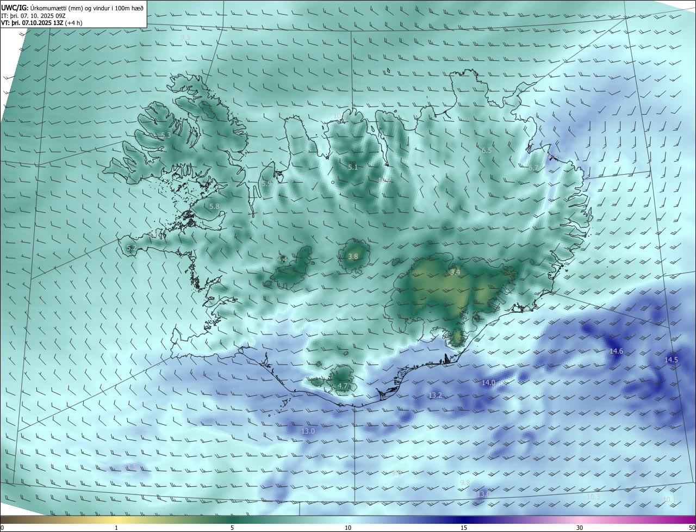Click the 9.5 value north of the Westfjords

(x=185, y=37)
